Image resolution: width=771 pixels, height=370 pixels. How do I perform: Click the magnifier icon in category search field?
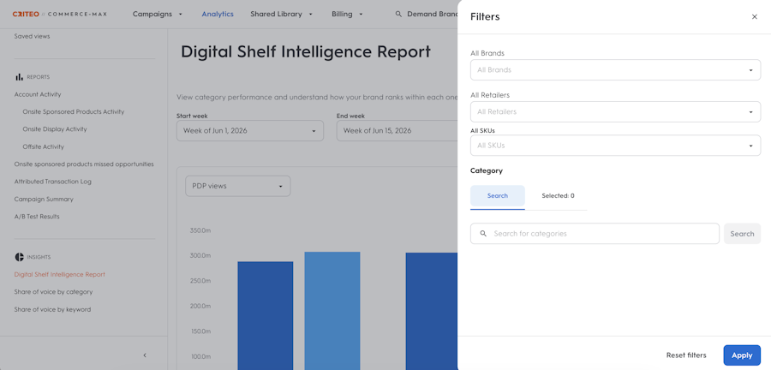[x=483, y=234]
